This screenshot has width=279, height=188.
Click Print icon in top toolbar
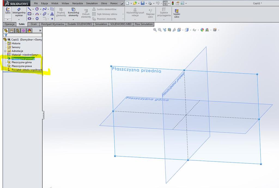[150, 3]
